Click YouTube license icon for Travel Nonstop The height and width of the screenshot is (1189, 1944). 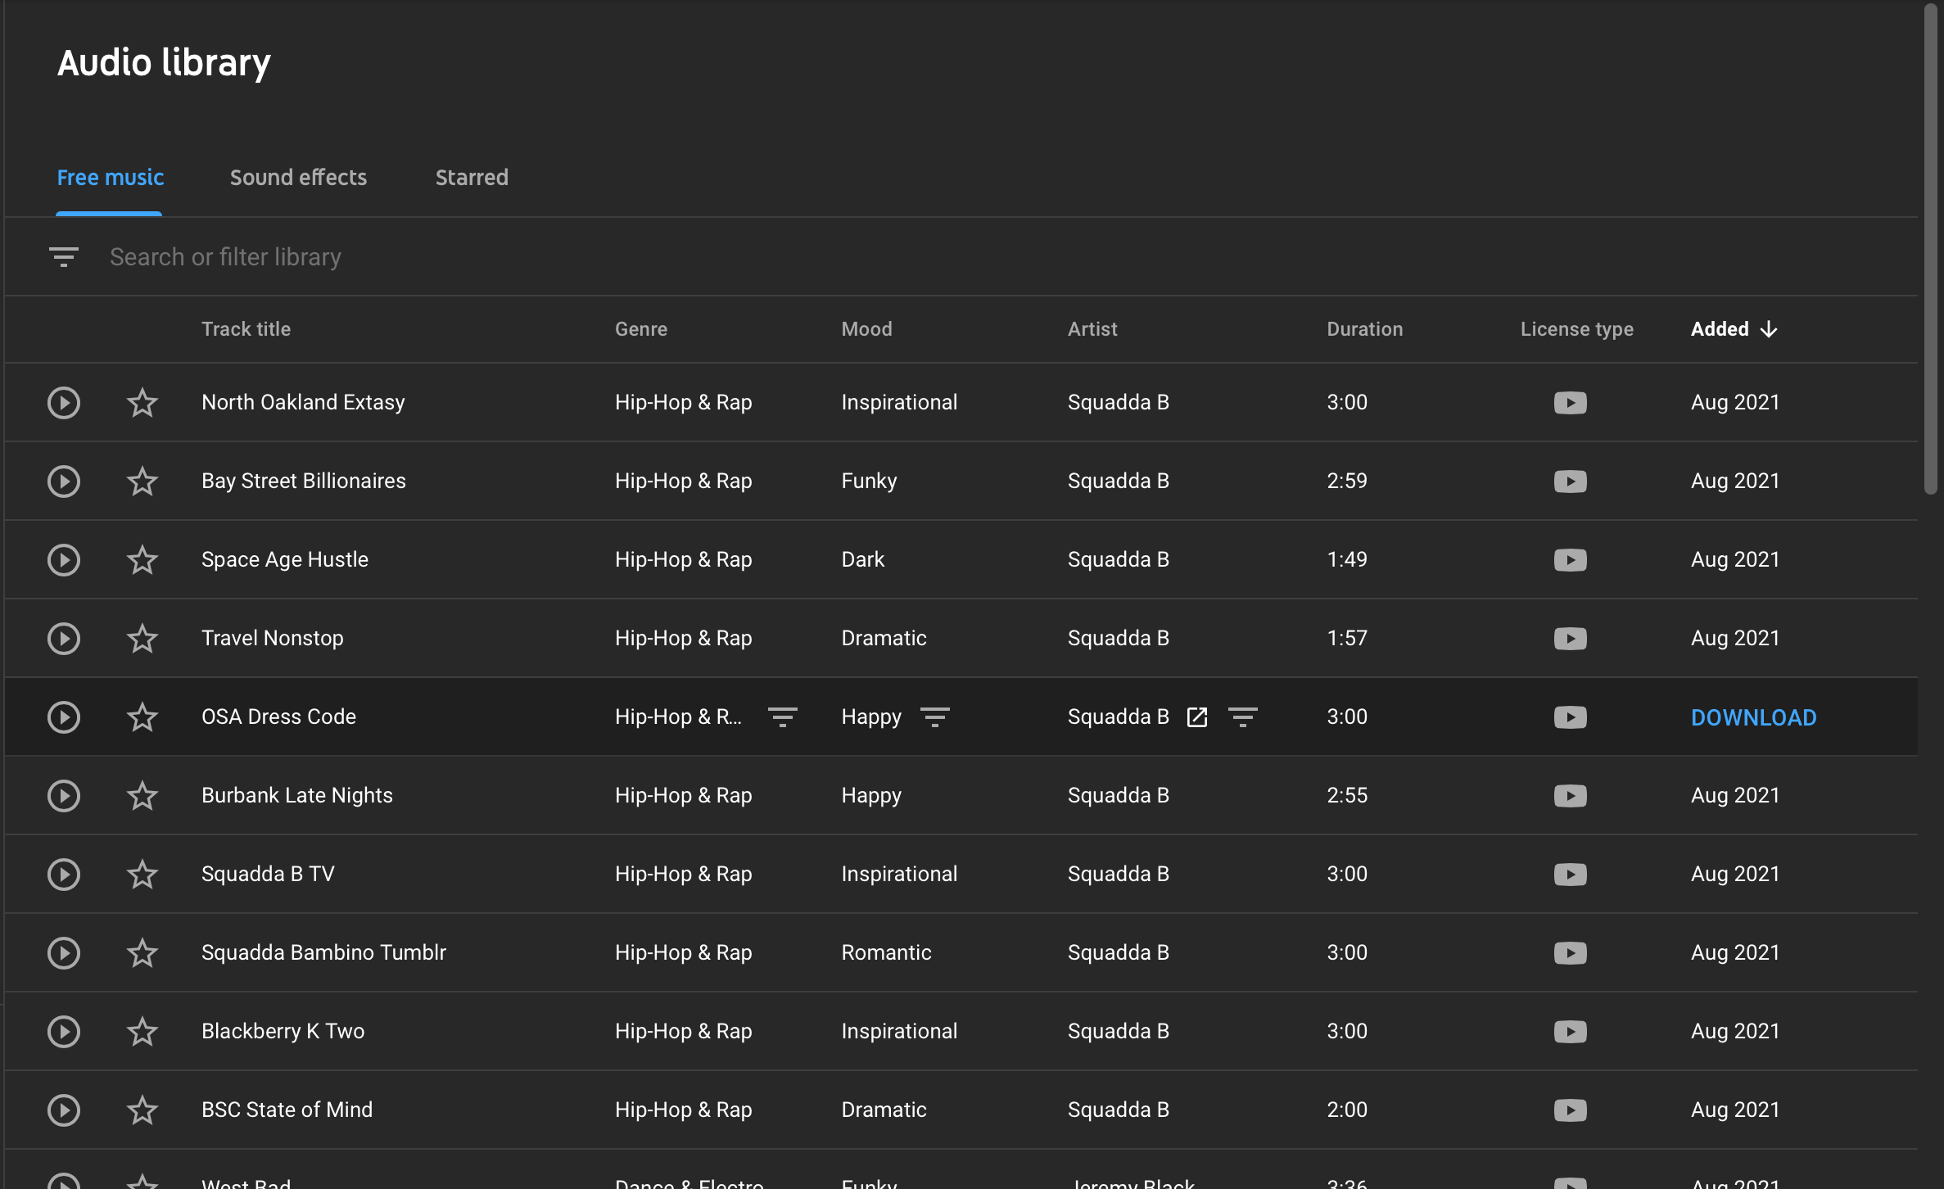click(1569, 639)
